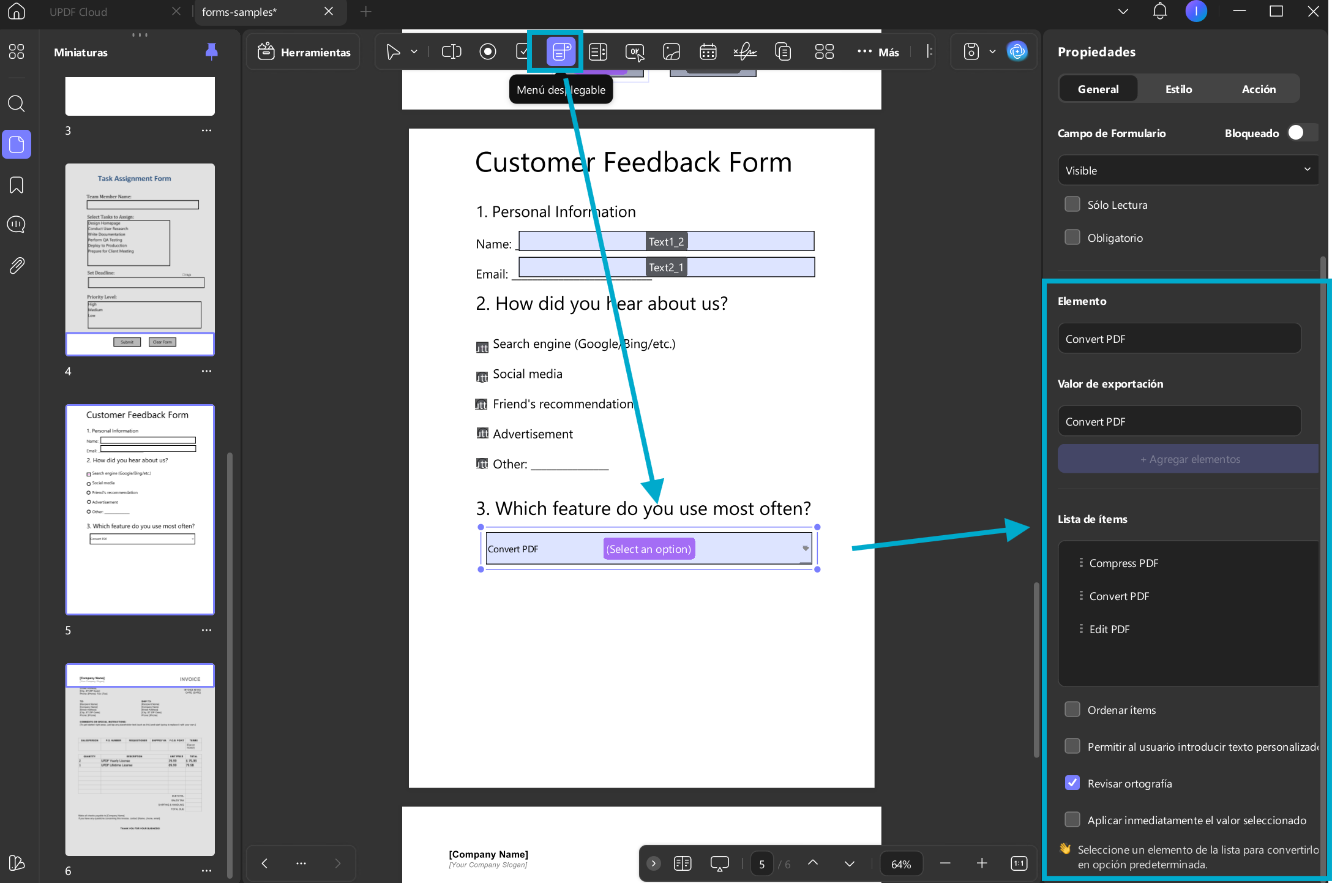The image size is (1332, 883).
Task: Open the UPDF AI assistant icon
Action: point(1017,51)
